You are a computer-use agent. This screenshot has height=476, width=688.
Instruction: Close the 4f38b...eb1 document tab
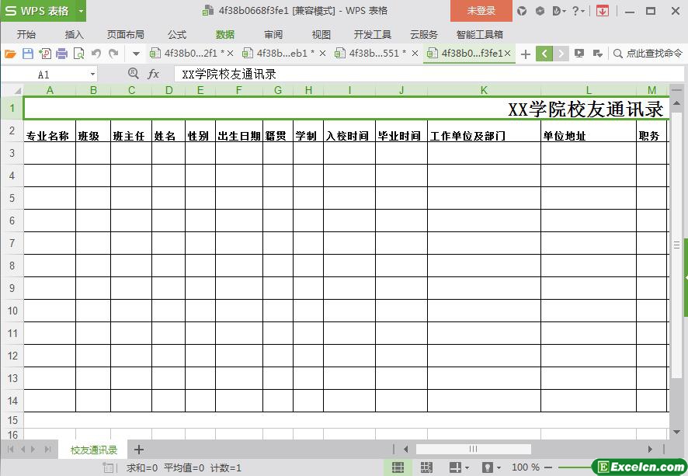(x=322, y=54)
